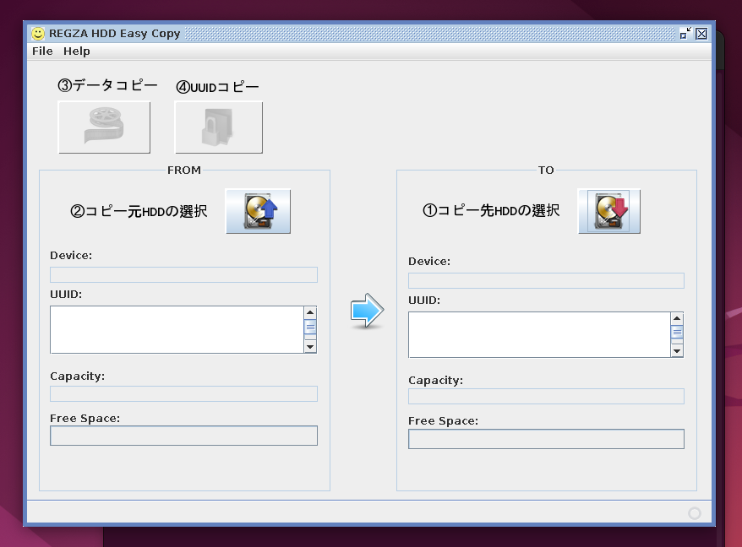Select source HDD with blue arrow icon
The height and width of the screenshot is (547, 742).
(258, 211)
